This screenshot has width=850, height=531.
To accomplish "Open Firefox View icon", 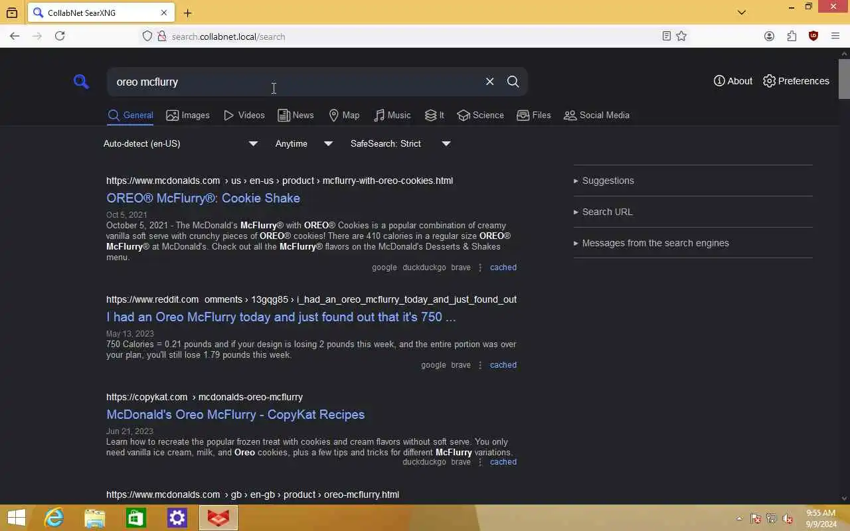I will click(x=12, y=13).
